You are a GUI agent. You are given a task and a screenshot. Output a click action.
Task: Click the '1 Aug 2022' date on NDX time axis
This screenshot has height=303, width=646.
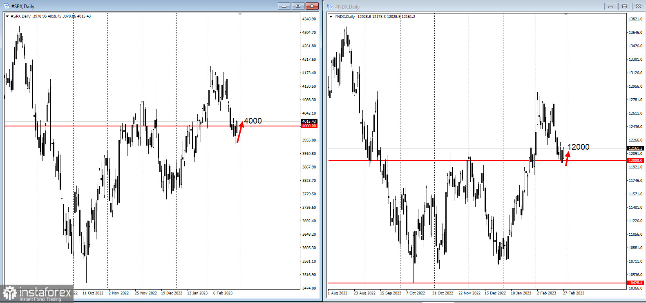pos(338,293)
